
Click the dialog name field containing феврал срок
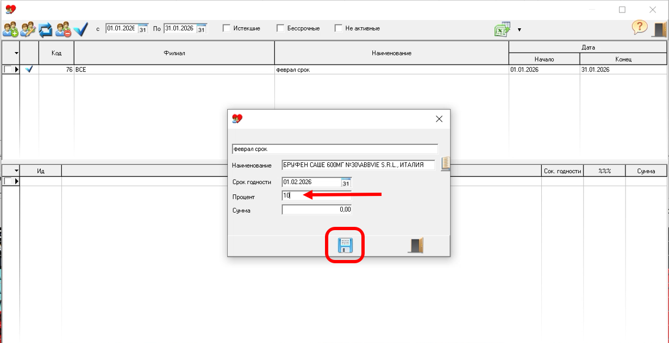pos(335,149)
